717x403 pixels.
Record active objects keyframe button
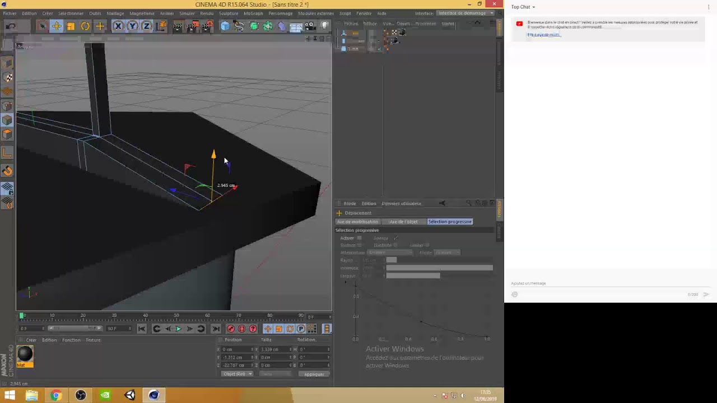(231, 329)
